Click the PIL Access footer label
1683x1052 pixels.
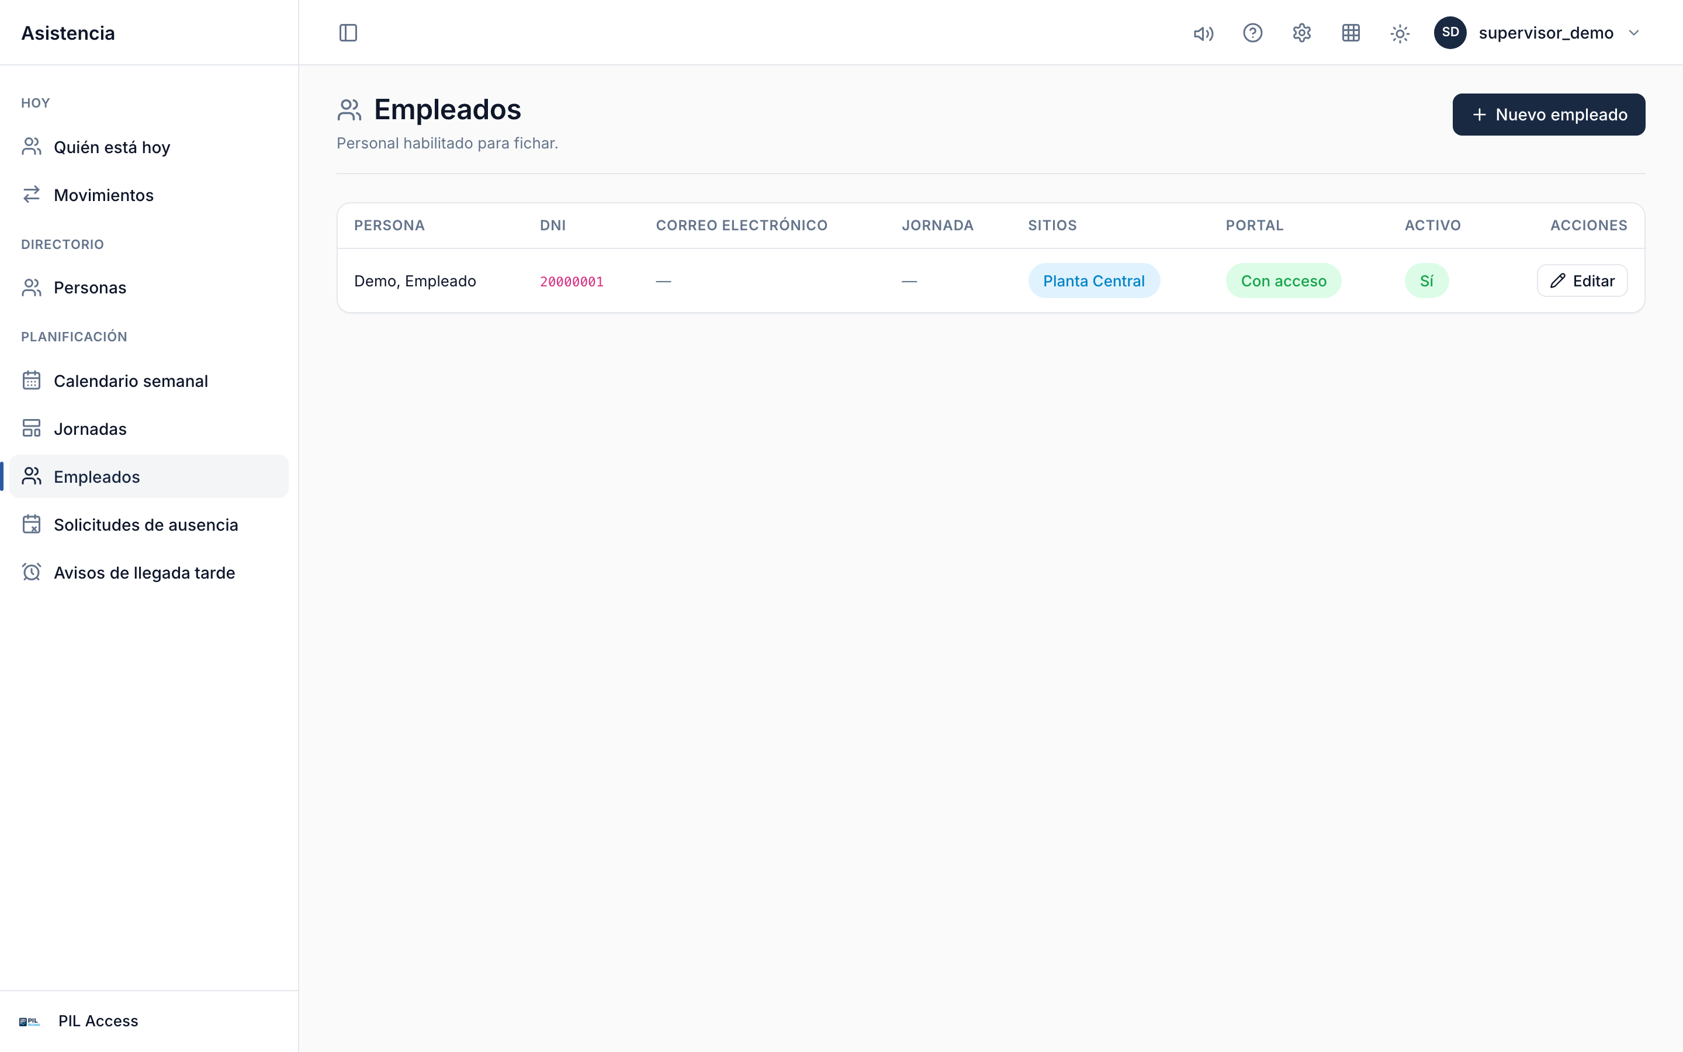click(x=98, y=1020)
